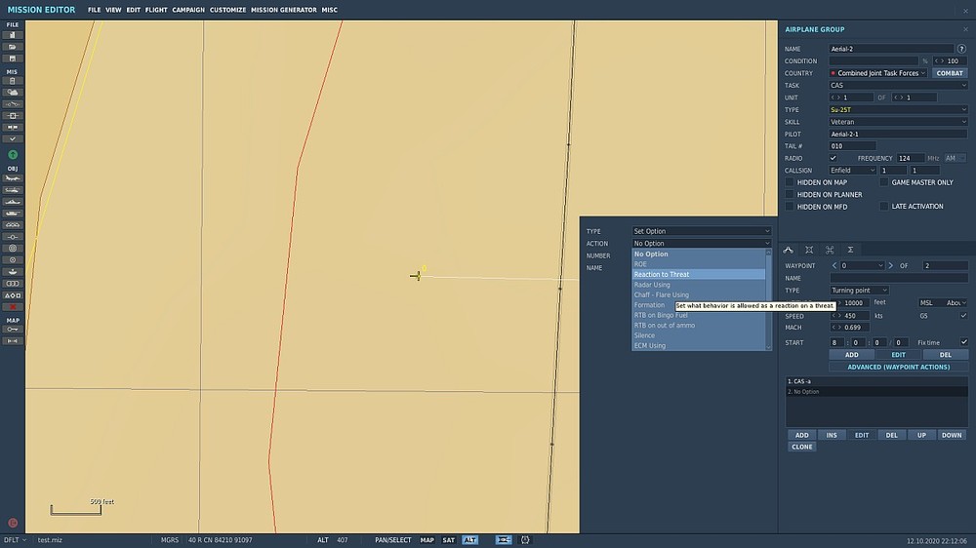Click the group NAME field Aerial-2
The image size is (976, 548).
(x=891, y=49)
